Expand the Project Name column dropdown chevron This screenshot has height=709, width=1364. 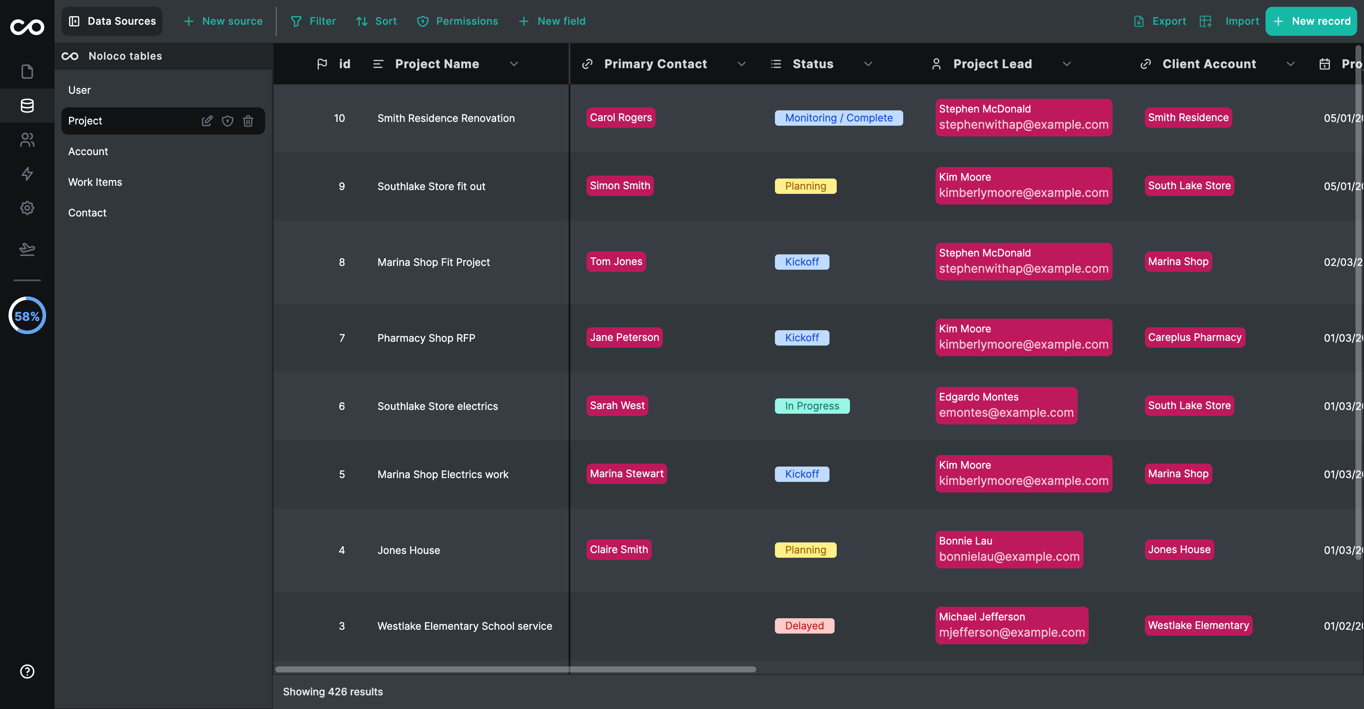tap(514, 64)
